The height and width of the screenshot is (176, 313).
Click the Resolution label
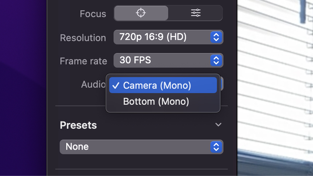point(83,38)
